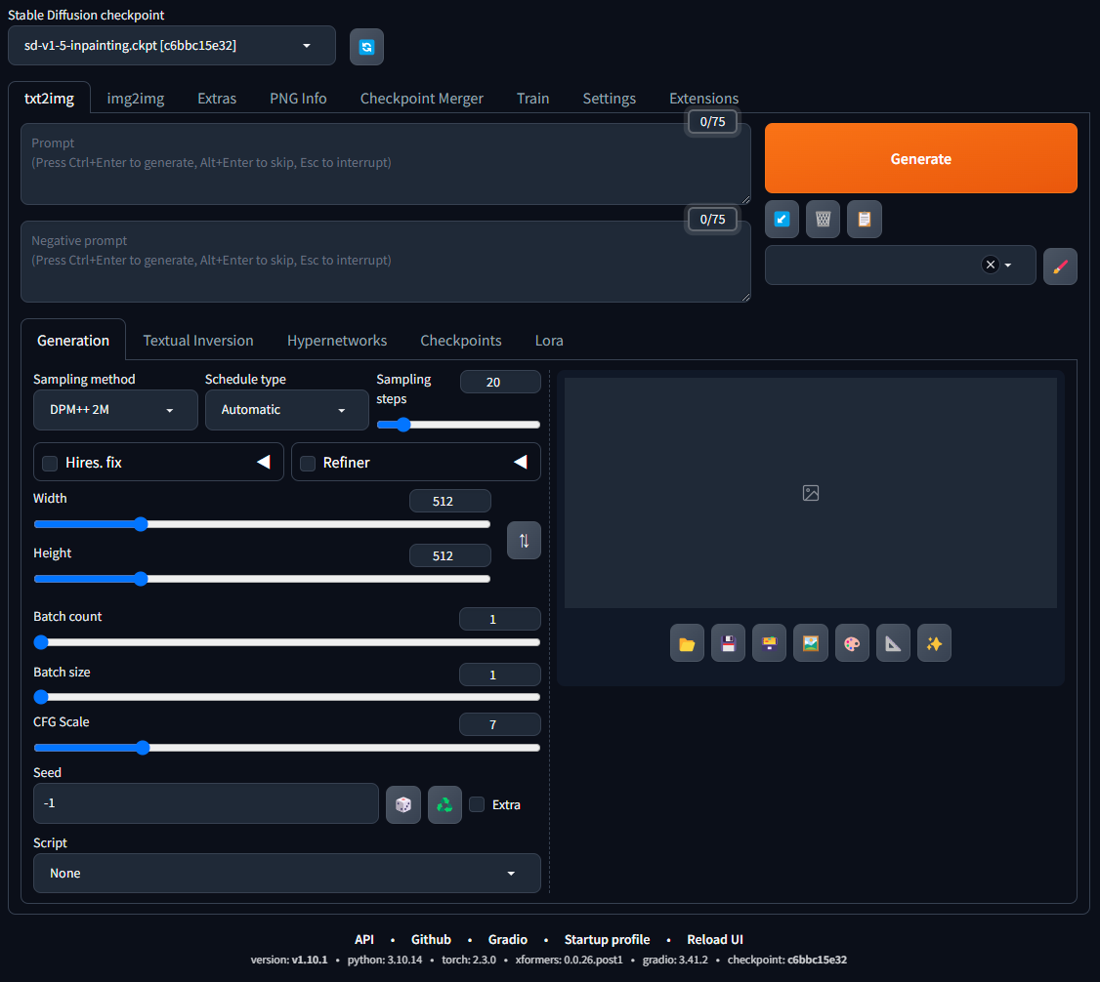Image resolution: width=1100 pixels, height=982 pixels.
Task: Open the Extras tab
Action: coord(217,99)
